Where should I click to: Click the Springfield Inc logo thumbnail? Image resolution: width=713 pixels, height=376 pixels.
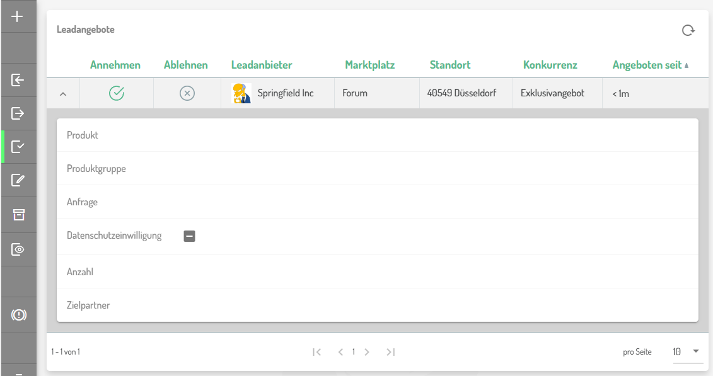(241, 93)
